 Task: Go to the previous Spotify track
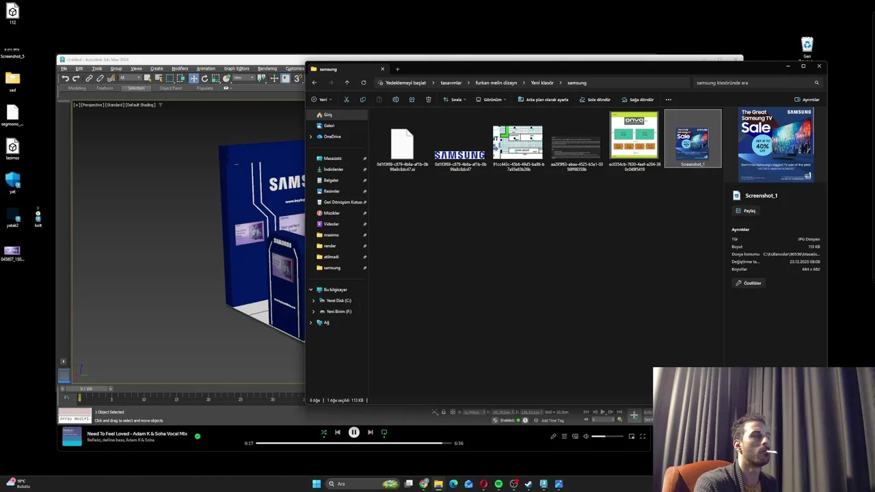(x=338, y=432)
